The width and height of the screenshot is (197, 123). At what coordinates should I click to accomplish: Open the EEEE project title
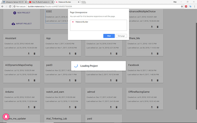[49, 12]
